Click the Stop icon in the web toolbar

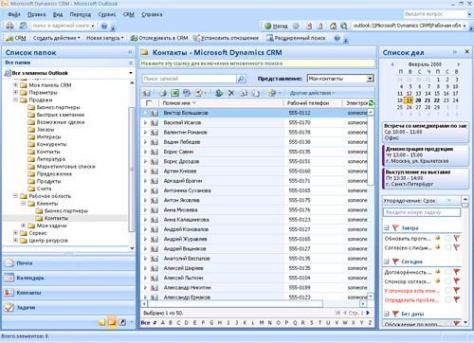tap(309, 26)
